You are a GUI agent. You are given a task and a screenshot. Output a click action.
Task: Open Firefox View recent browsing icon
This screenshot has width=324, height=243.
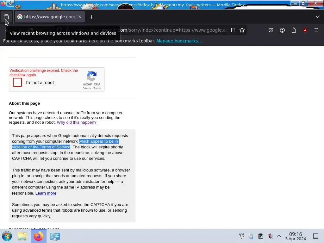pyautogui.click(x=6, y=17)
